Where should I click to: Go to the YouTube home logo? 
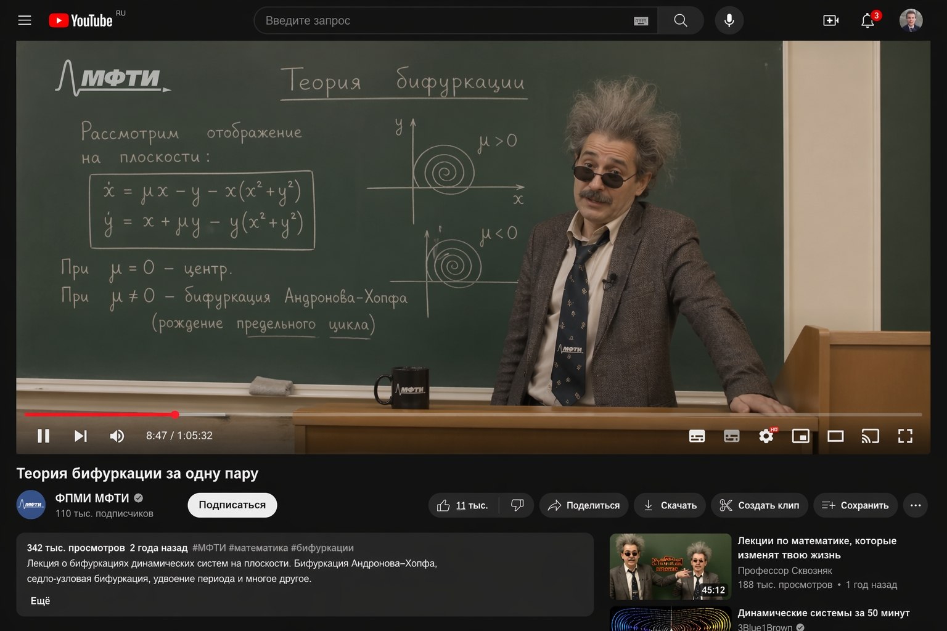[x=81, y=20]
